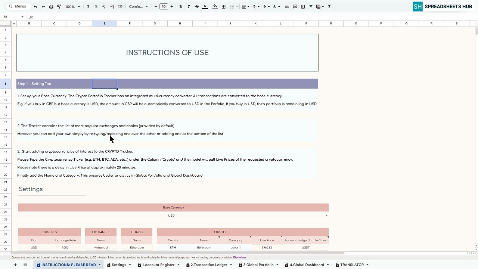The image size is (478, 269).
Task: Click the Undo icon
Action: tap(35, 7)
